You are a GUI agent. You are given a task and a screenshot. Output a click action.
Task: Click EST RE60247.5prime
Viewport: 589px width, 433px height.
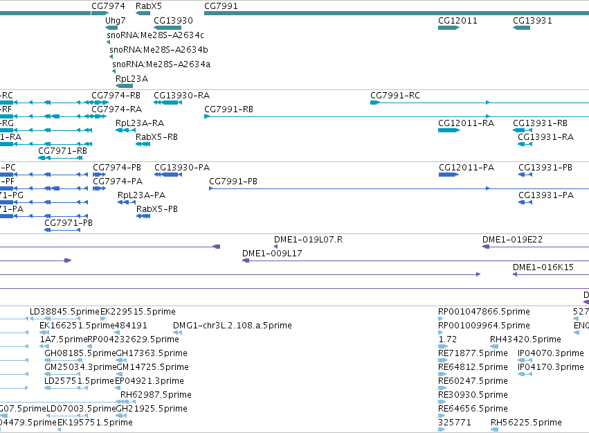tap(473, 381)
